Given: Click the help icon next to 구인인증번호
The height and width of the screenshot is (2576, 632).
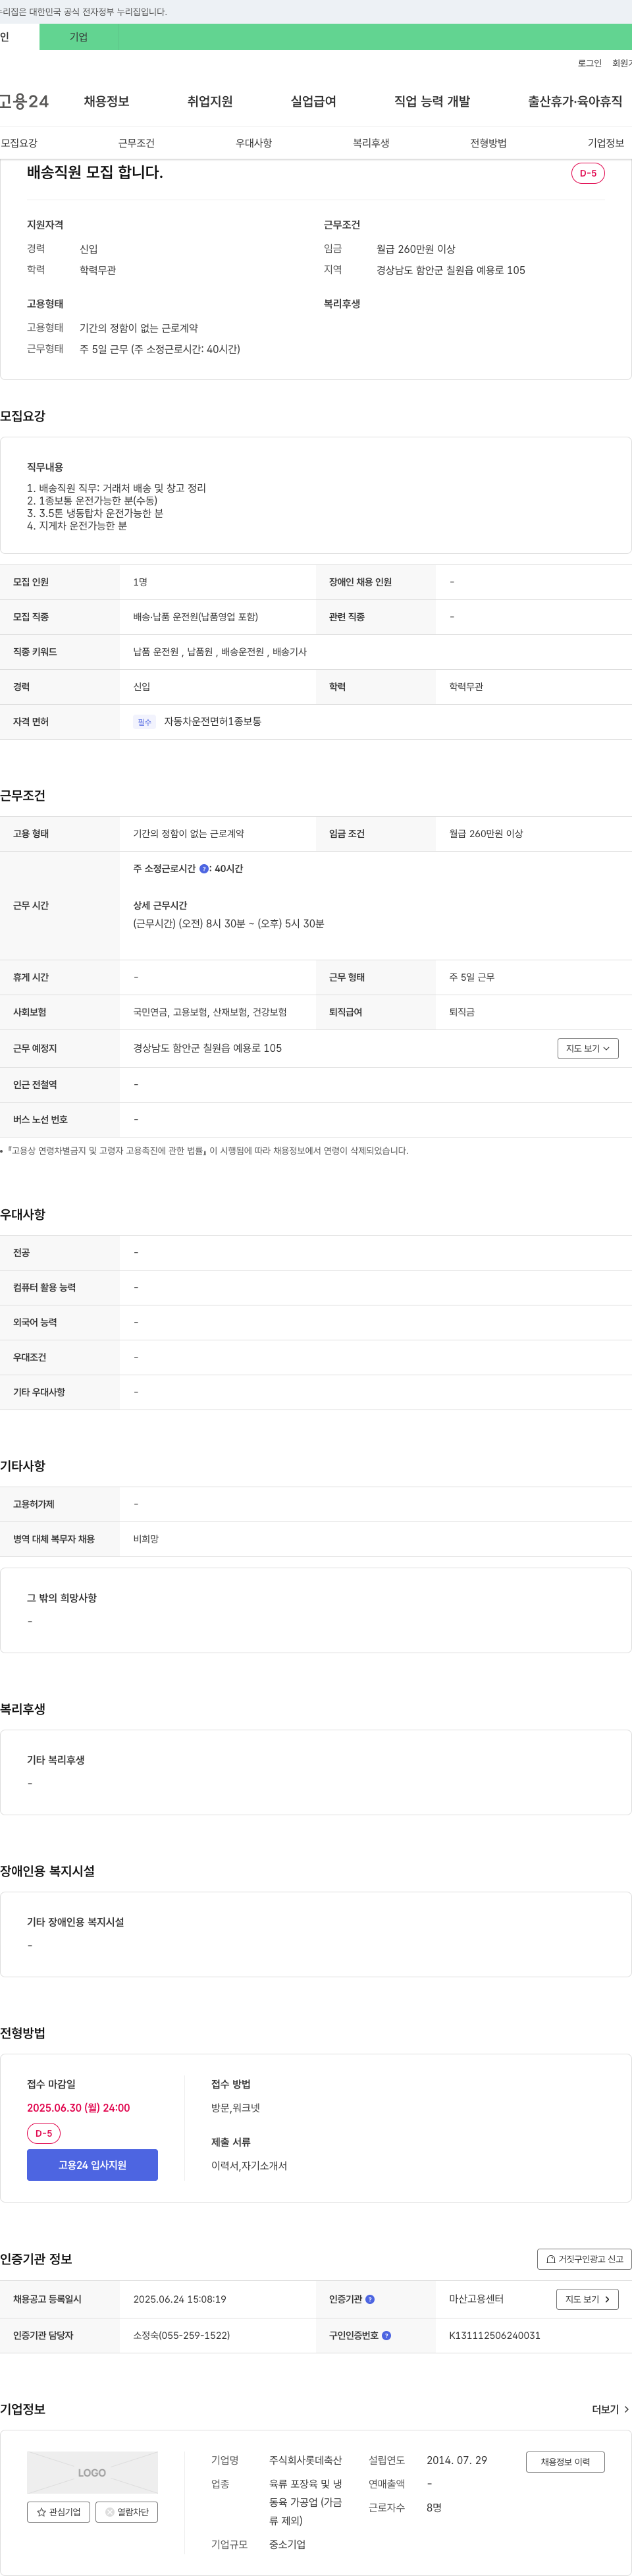Looking at the screenshot, I should click(x=386, y=2336).
